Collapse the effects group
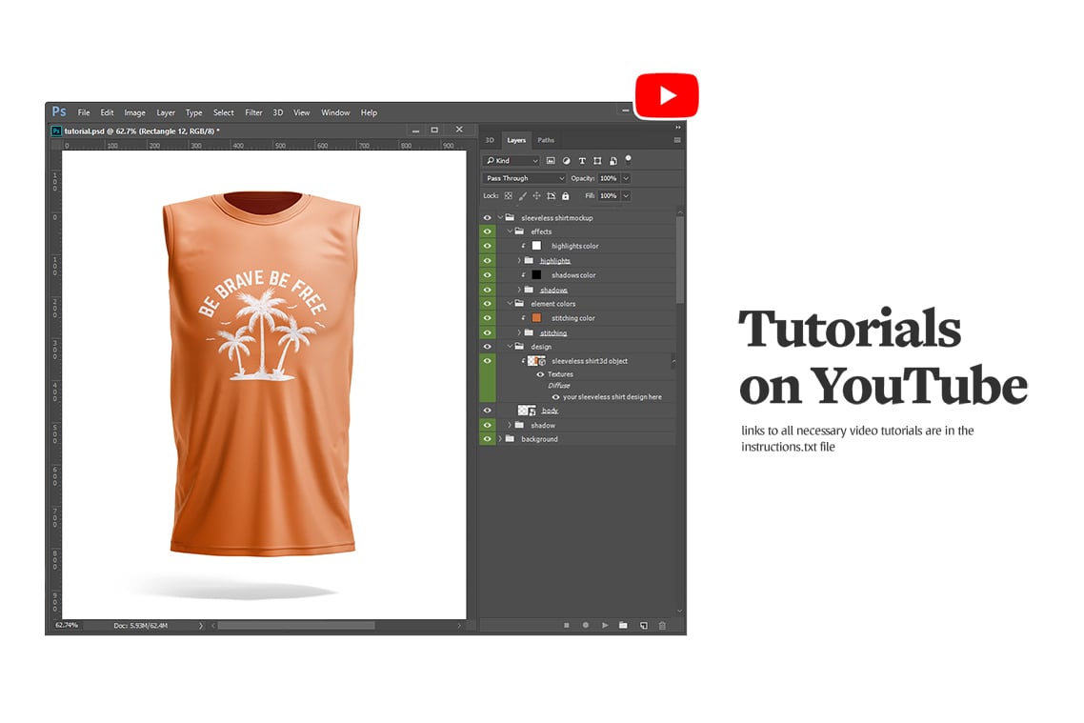Viewport: 1084px width, 723px height. pyautogui.click(x=510, y=231)
